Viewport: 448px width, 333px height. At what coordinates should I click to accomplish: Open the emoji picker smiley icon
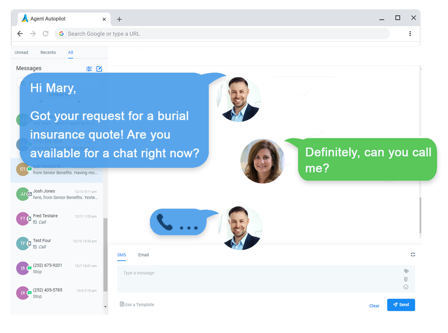click(x=406, y=287)
